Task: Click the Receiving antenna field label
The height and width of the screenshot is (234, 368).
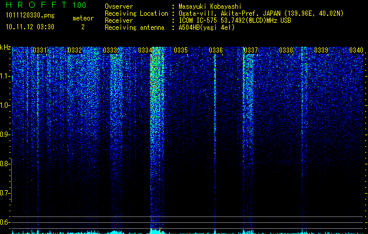Action: click(x=135, y=27)
